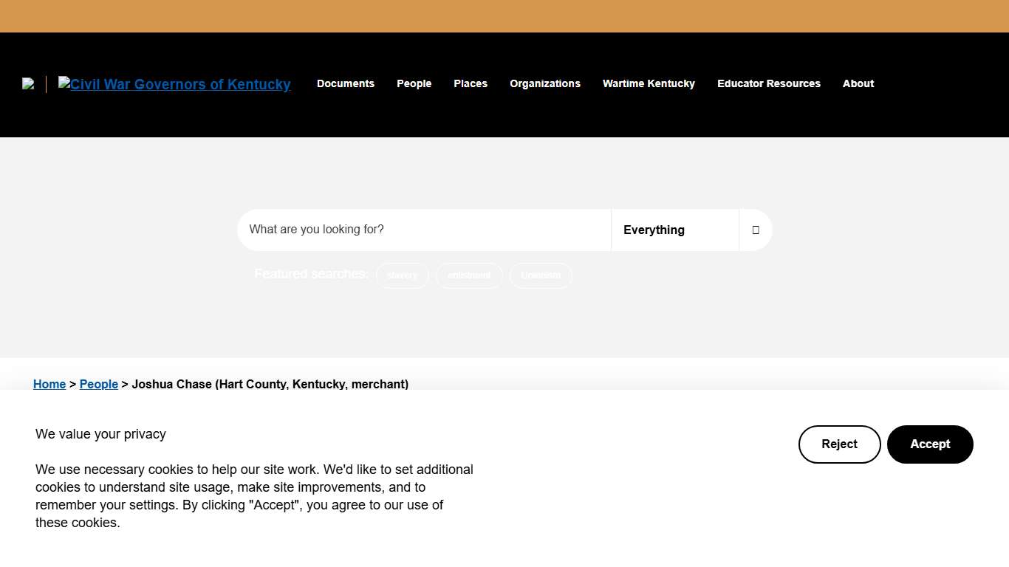The width and height of the screenshot is (1009, 567).
Task: Accept the cookie consent
Action: (929, 444)
